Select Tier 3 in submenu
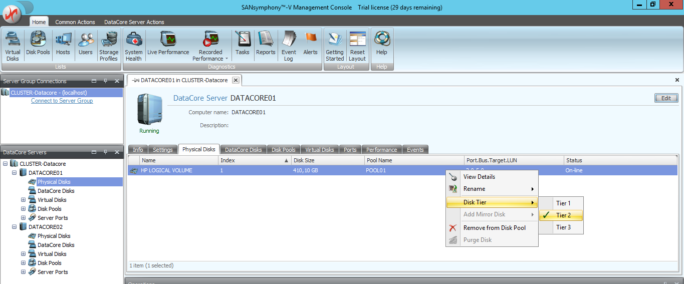684x284 pixels. click(561, 227)
